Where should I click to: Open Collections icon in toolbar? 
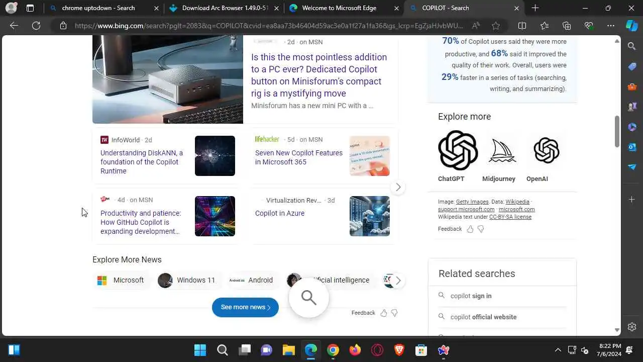click(x=567, y=26)
